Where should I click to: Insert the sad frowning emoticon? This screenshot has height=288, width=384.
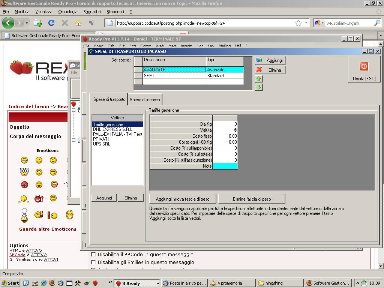pyautogui.click(x=53, y=160)
